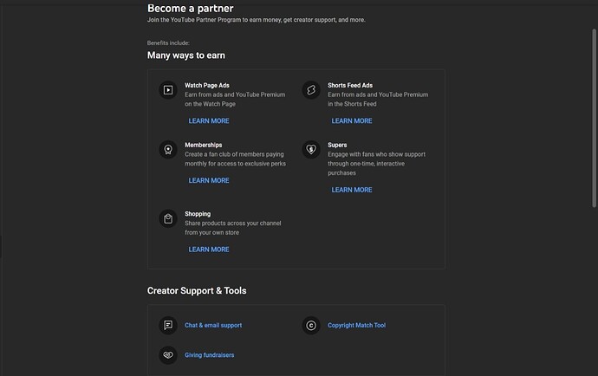
Task: Click the Shopping title text
Action: tap(198, 214)
